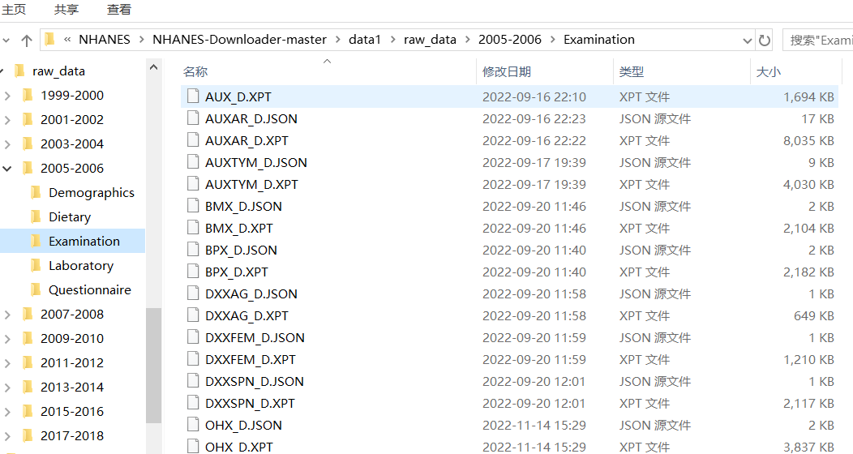Select raw_data folder in tree
Viewport: 853px width, 454px height.
click(x=58, y=71)
